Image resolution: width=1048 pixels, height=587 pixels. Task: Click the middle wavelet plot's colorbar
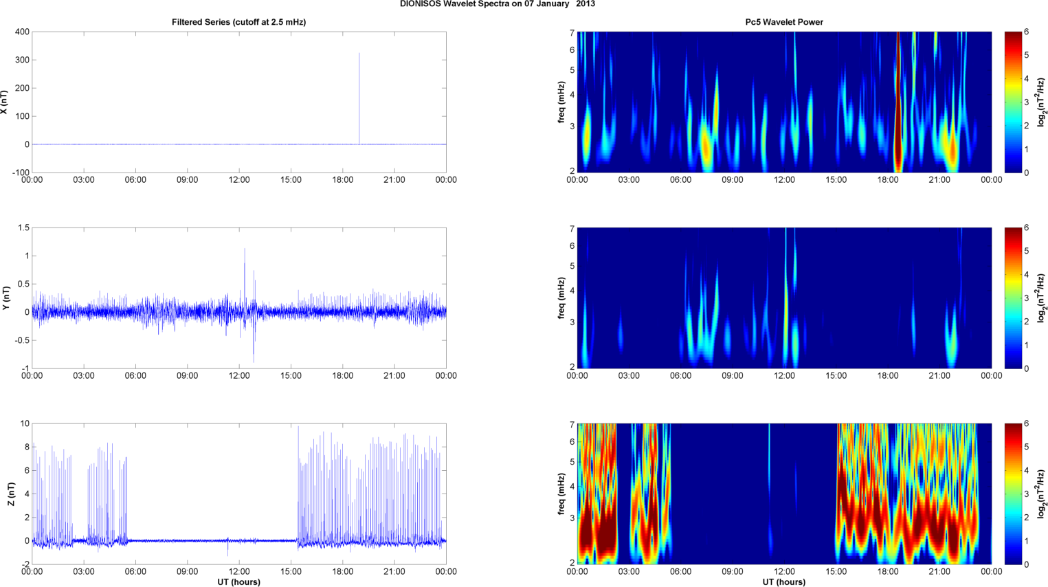point(1012,298)
